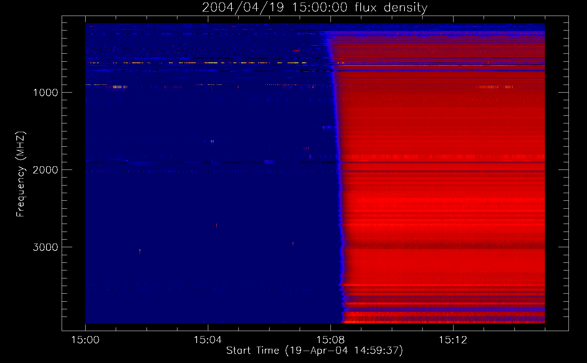
Task: Click the 15:04 time tick label
Action: [208, 340]
